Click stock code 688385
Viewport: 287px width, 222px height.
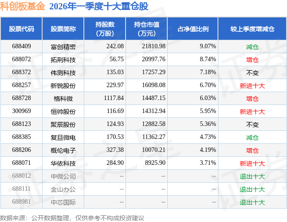click(22, 137)
